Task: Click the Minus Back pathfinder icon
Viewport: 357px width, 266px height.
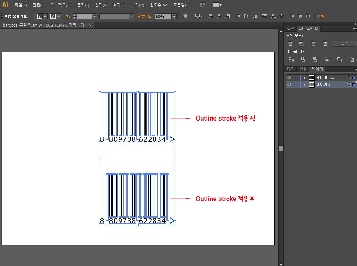Action: pos(351,60)
